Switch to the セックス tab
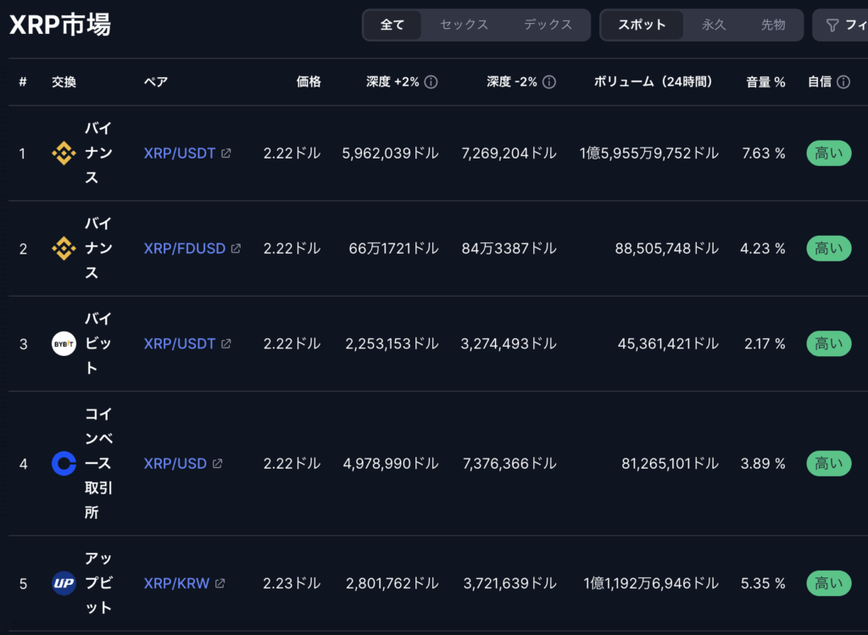868x635 pixels. point(464,25)
